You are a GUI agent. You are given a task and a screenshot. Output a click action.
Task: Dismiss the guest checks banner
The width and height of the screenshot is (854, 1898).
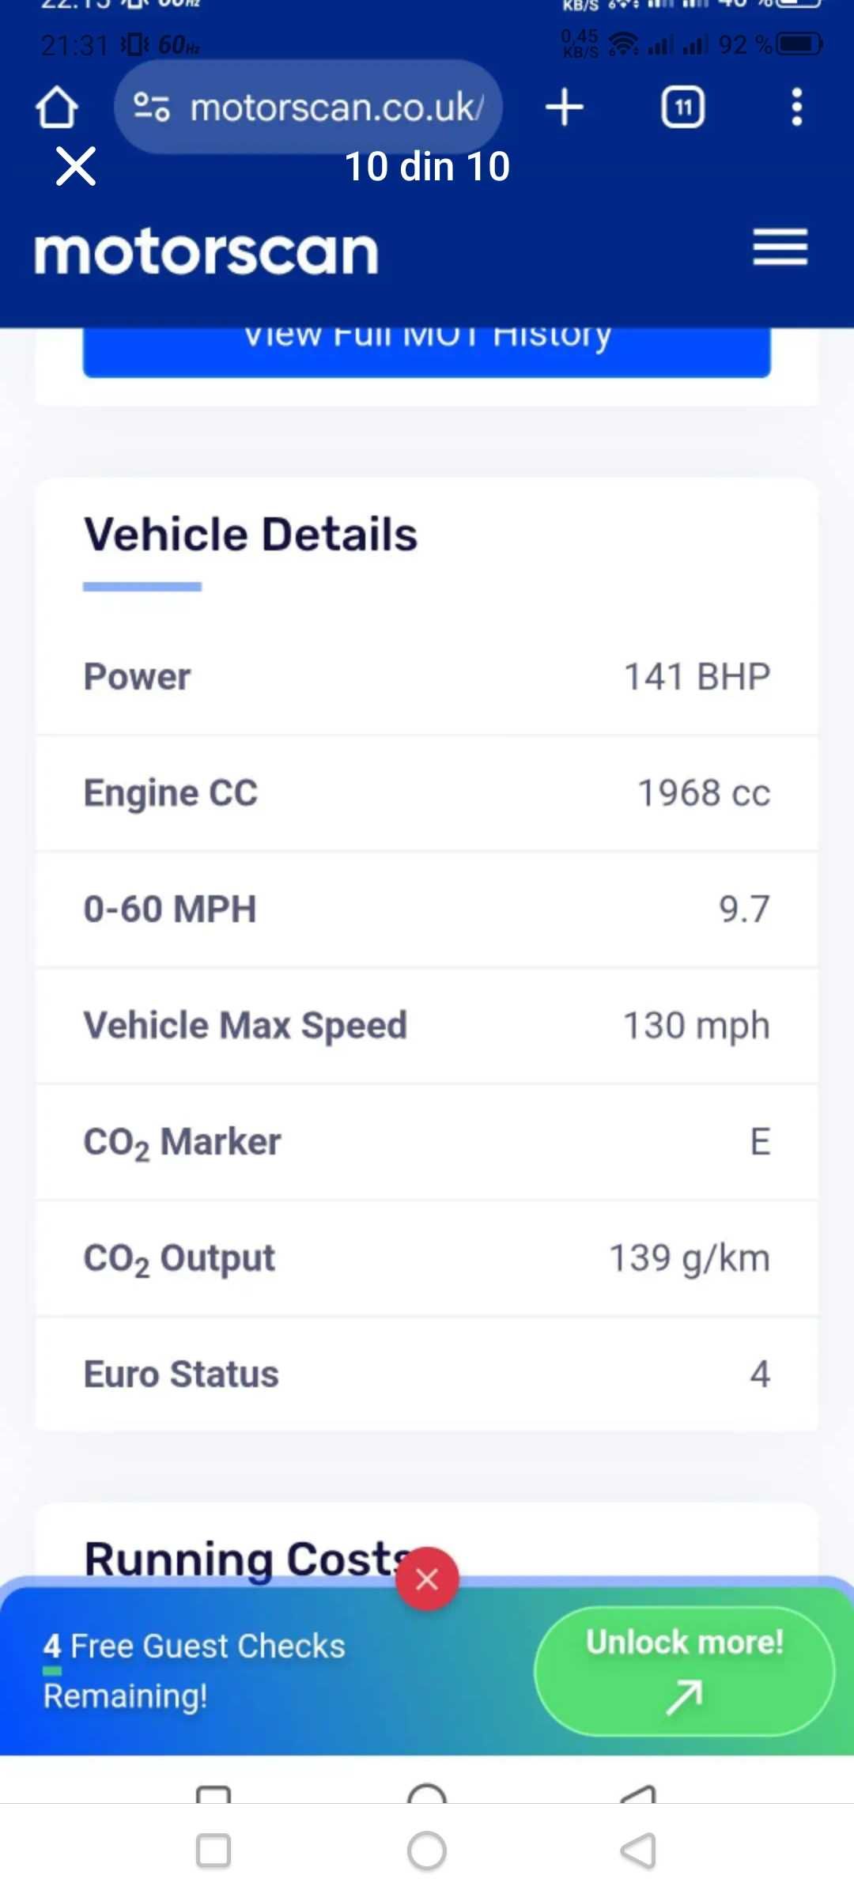427,1579
